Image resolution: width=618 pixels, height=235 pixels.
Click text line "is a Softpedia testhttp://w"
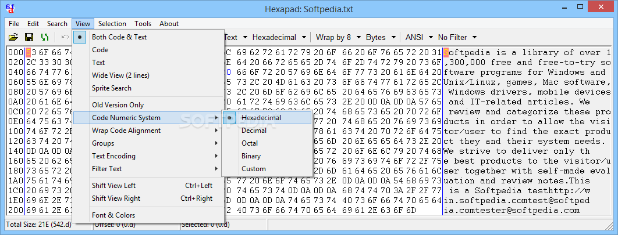[x=519, y=190]
